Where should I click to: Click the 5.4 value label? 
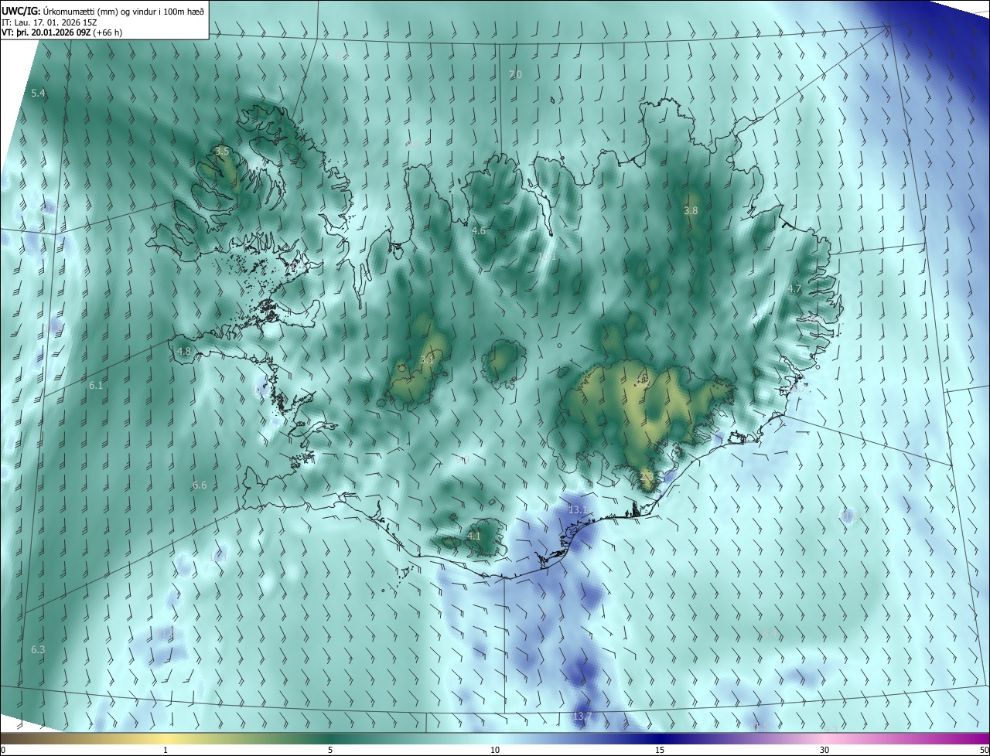pyautogui.click(x=38, y=94)
